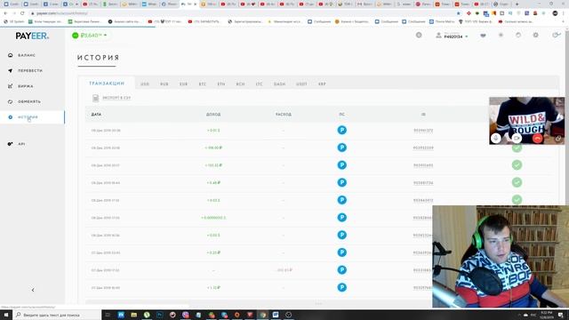Click the payeer.com address bar
The height and width of the screenshot is (320, 569).
(239, 13)
